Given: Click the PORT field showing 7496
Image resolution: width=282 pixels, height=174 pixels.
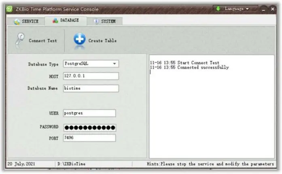Looking at the screenshot, I should [89, 138].
